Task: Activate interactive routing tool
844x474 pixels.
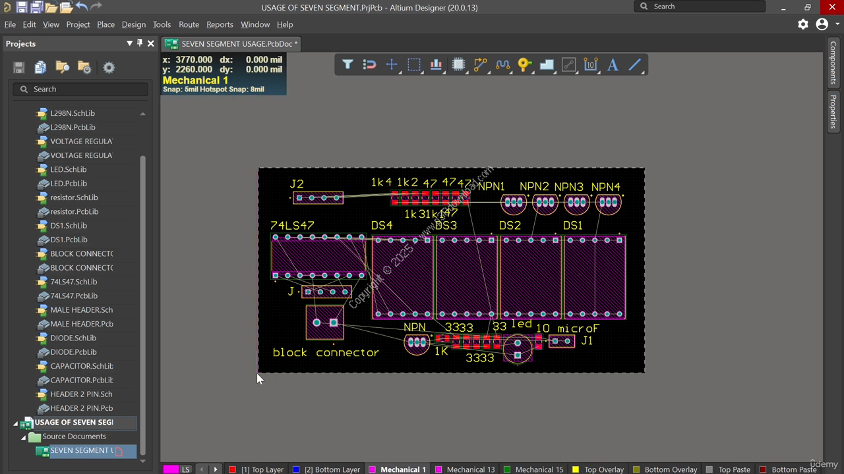Action: tap(480, 65)
